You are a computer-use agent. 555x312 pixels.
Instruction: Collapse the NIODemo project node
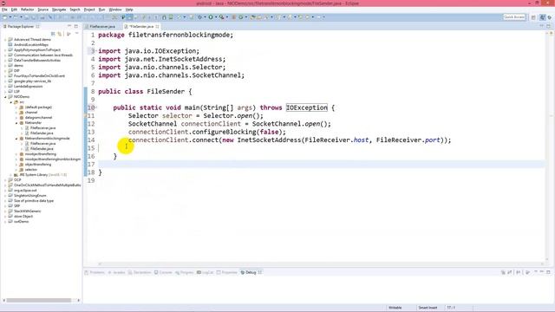pyautogui.click(x=5, y=96)
